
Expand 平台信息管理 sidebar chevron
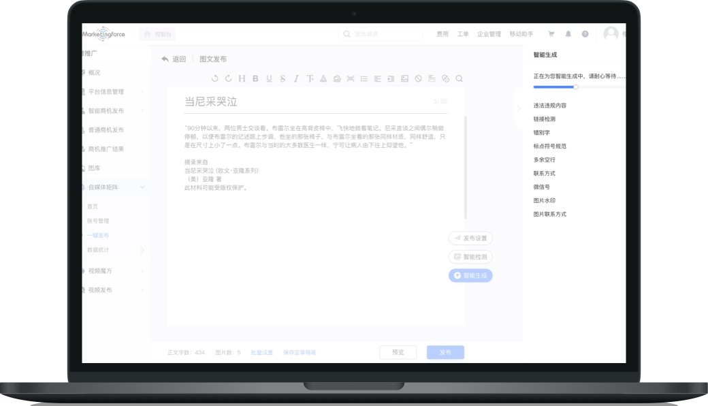pyautogui.click(x=142, y=92)
